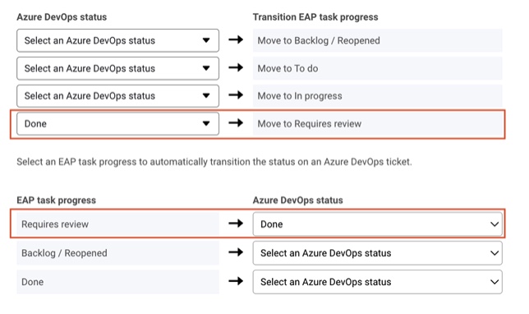Expand status dropdown mapped to Move to To do
Viewport: 529px width, 314px height.
coord(117,68)
